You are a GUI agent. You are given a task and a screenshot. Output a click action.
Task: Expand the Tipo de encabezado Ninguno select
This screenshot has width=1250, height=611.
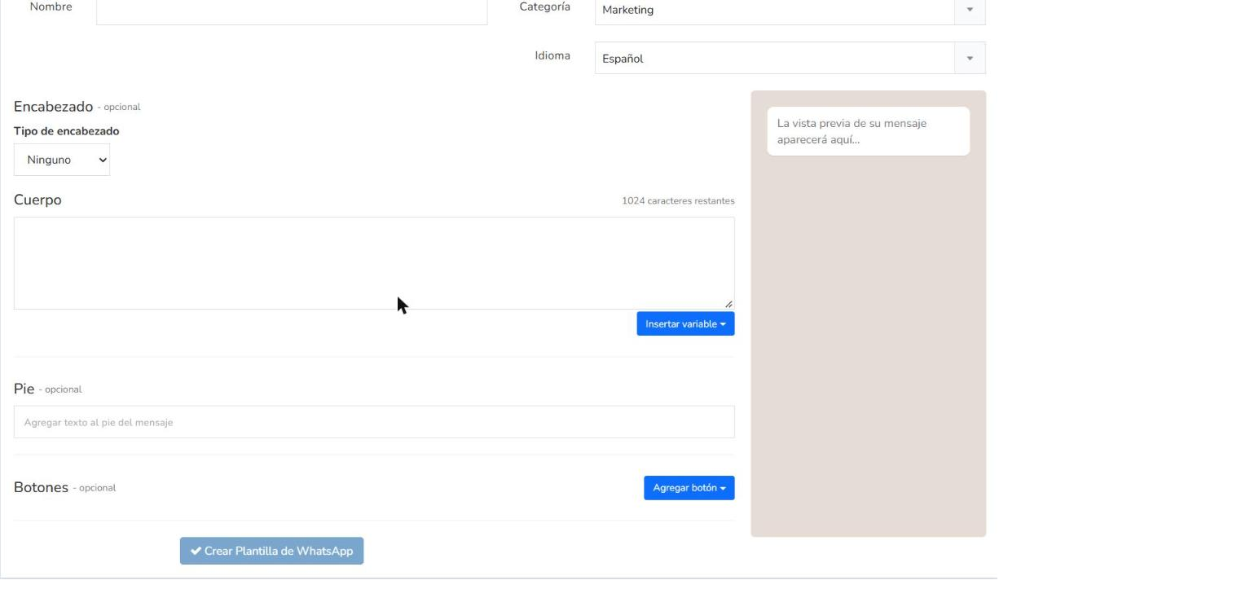pos(62,160)
